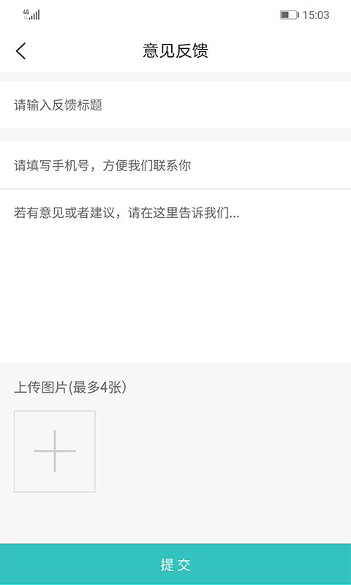Tap the teal submit bar at the bottom
Image resolution: width=351 pixels, height=585 pixels.
pos(175,565)
